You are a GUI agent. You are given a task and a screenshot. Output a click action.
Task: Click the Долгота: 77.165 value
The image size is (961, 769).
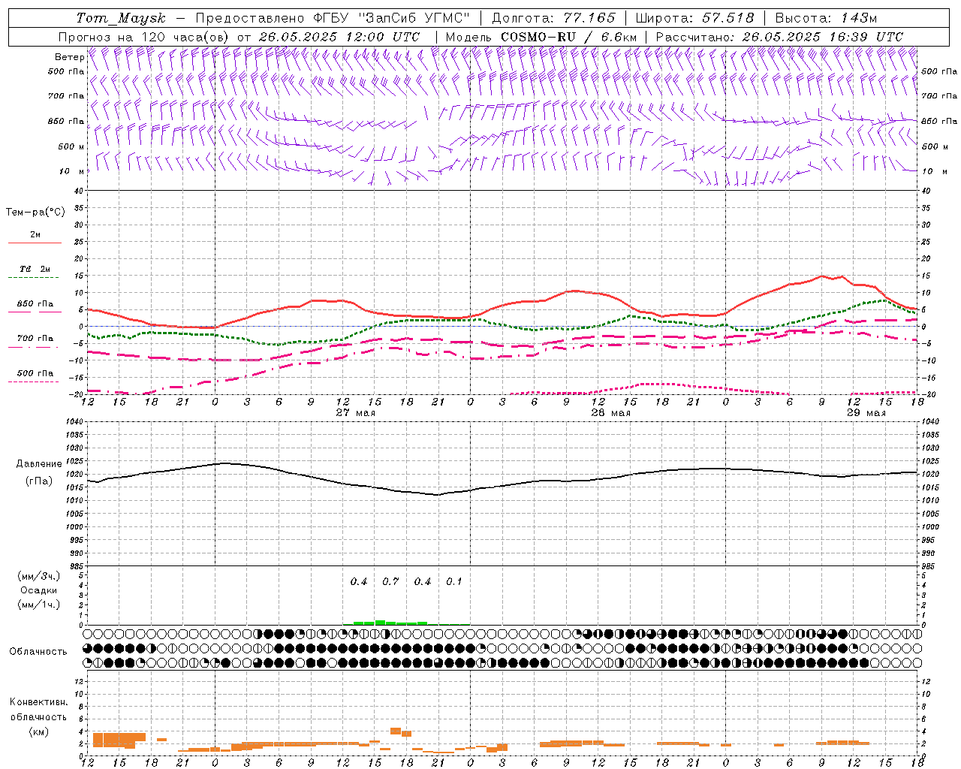553,18
